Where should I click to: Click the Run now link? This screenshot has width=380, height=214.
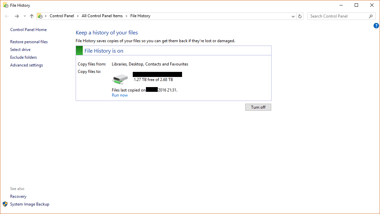pyautogui.click(x=120, y=95)
